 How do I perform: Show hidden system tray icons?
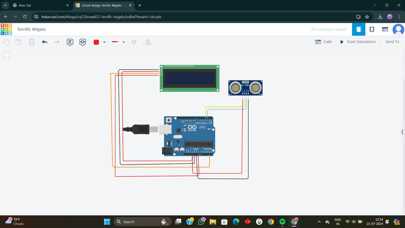click(319, 222)
